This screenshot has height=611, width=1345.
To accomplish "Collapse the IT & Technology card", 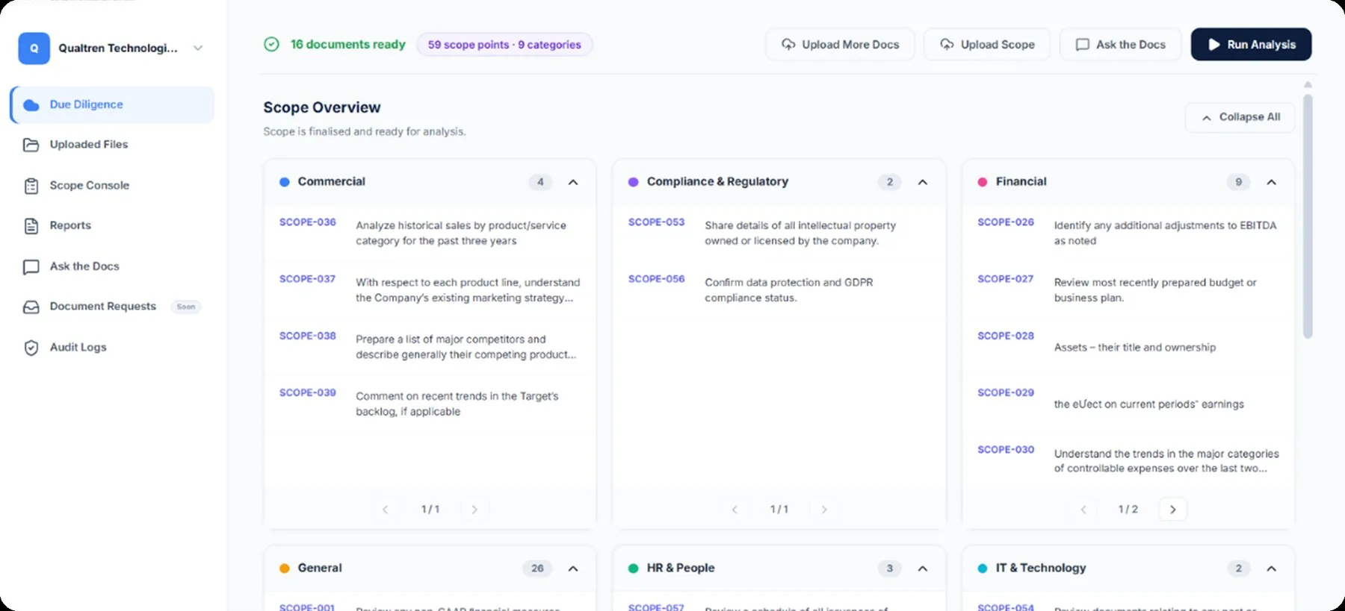I will pyautogui.click(x=1272, y=568).
